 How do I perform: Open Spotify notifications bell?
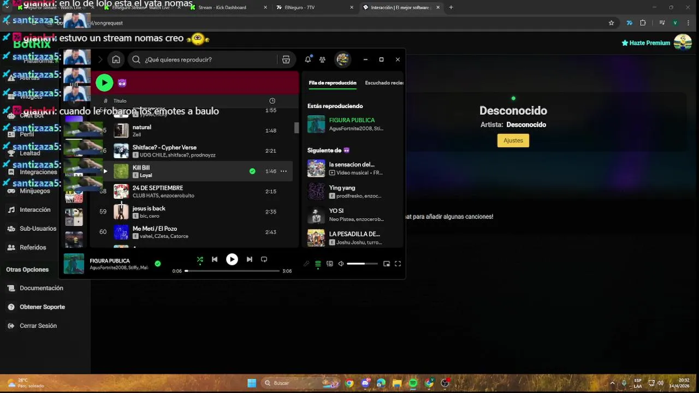(x=308, y=59)
